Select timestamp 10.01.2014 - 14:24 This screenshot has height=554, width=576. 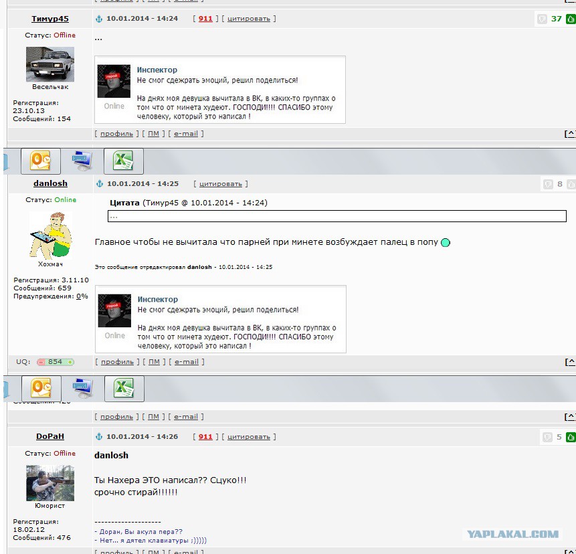tap(142, 18)
